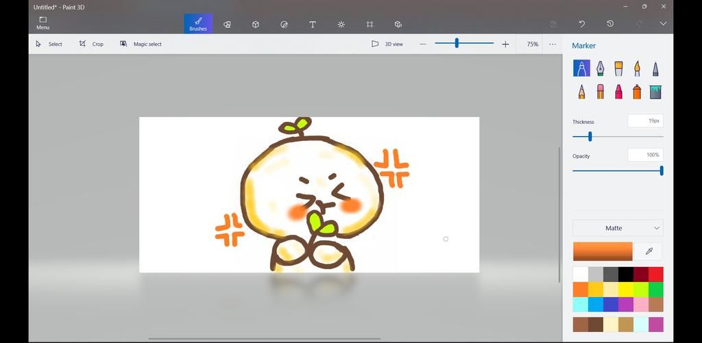Click the 75% zoom value

pos(532,45)
